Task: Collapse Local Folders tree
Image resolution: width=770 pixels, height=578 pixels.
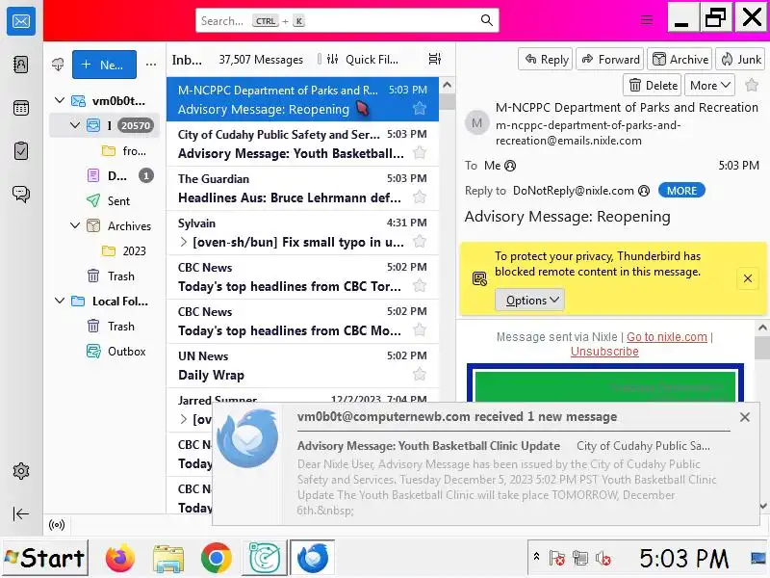Action: click(60, 301)
